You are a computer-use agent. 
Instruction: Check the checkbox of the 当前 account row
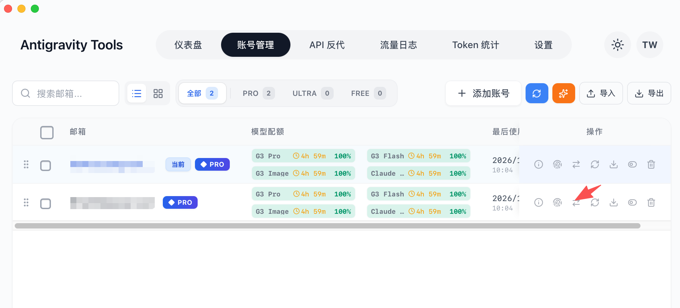pyautogui.click(x=46, y=165)
